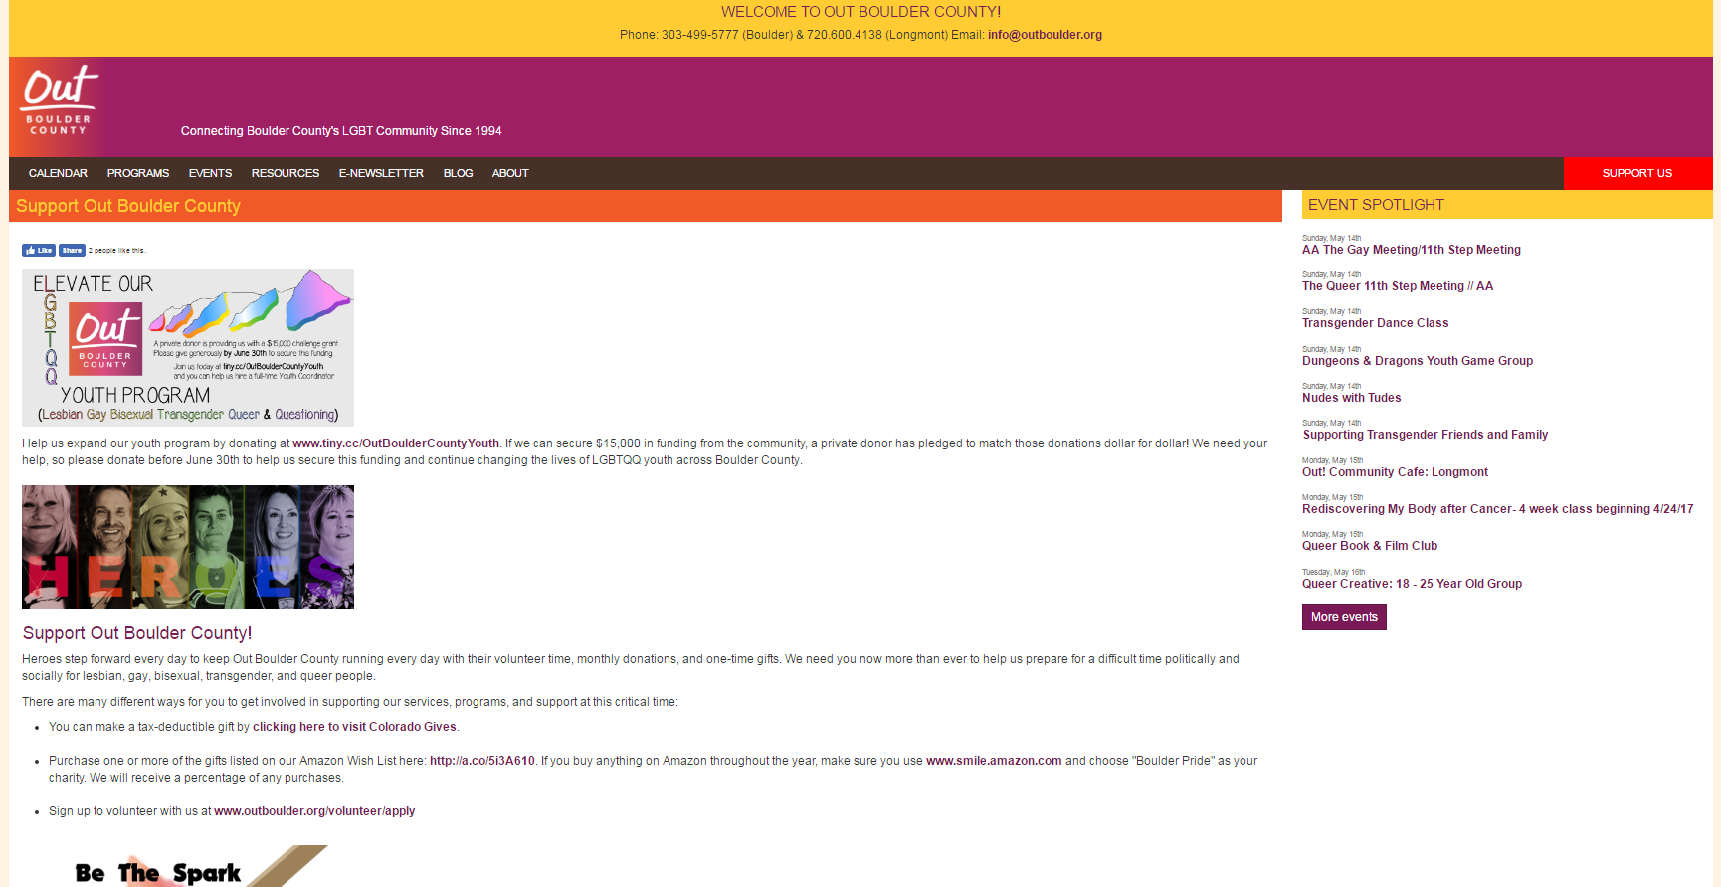The image size is (1721, 887).
Task: Click the Connecting Boulder County's LGBT Community tagline
Action: (341, 131)
